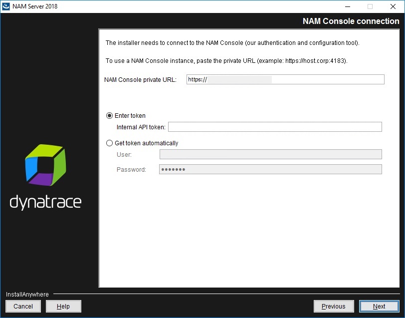Cancel the installation
Screen dimensions: 405x318
click(23, 307)
